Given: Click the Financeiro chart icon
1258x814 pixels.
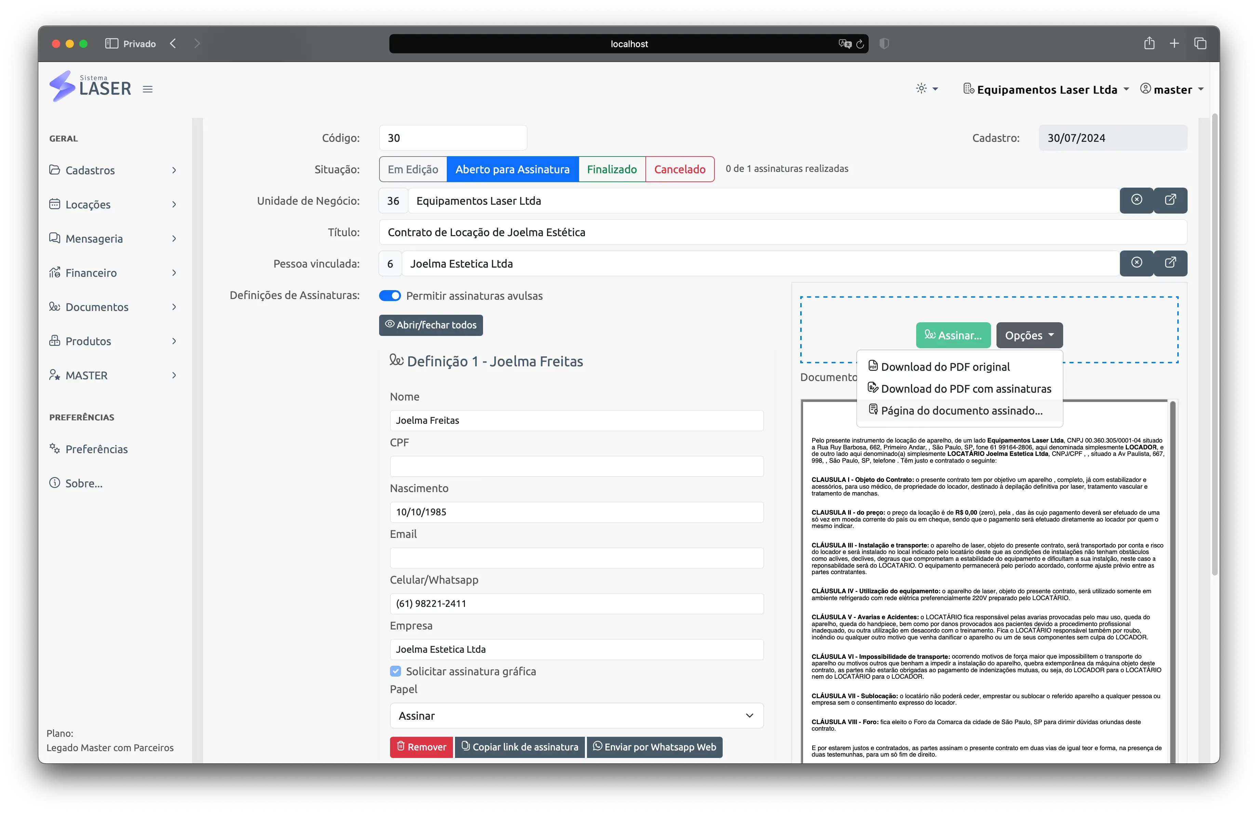Looking at the screenshot, I should (x=54, y=272).
